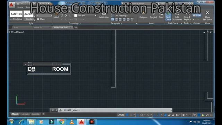
Task: Expand the Tools panel
Action: [x=187, y=23]
